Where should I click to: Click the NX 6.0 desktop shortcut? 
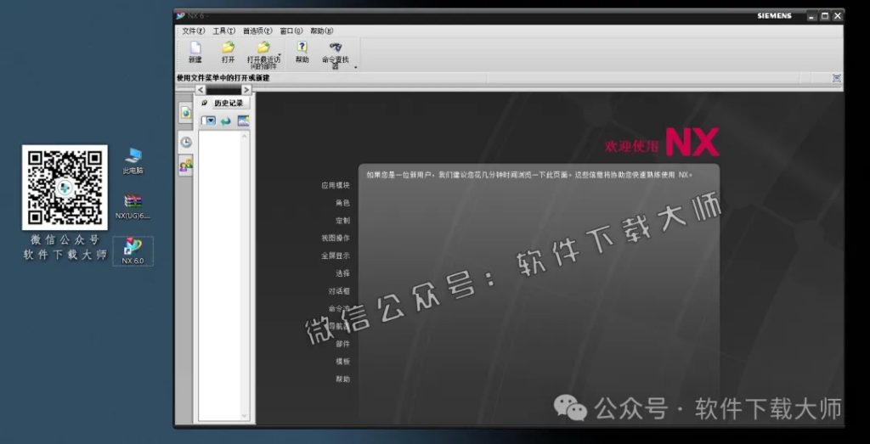tap(133, 250)
